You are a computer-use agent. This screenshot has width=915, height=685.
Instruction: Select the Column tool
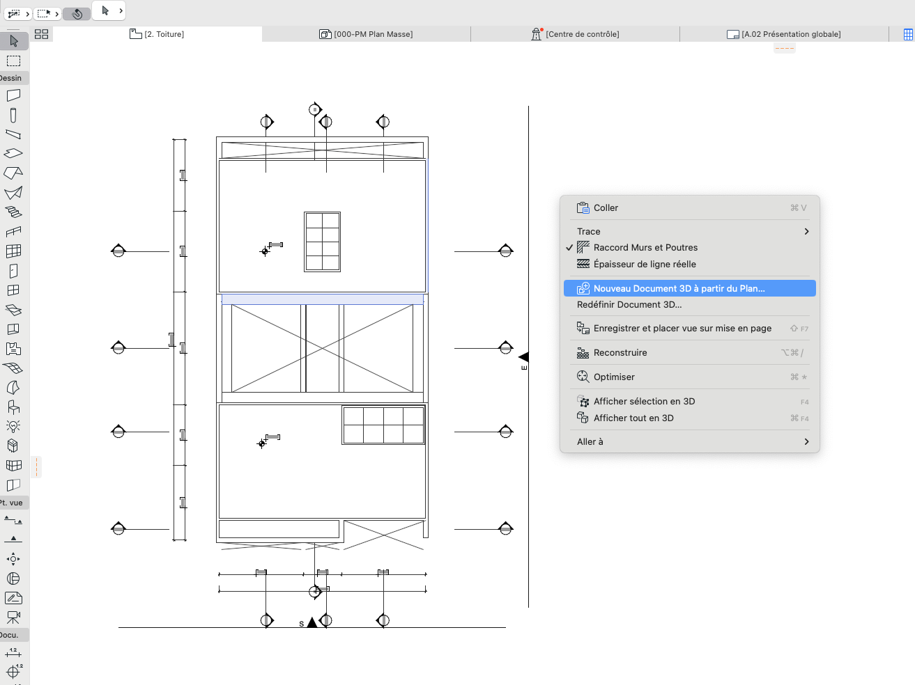13,115
